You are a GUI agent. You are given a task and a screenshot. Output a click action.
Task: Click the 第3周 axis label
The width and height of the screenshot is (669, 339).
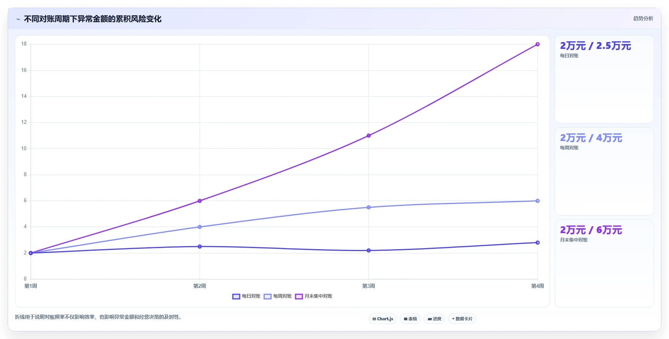[x=369, y=286]
